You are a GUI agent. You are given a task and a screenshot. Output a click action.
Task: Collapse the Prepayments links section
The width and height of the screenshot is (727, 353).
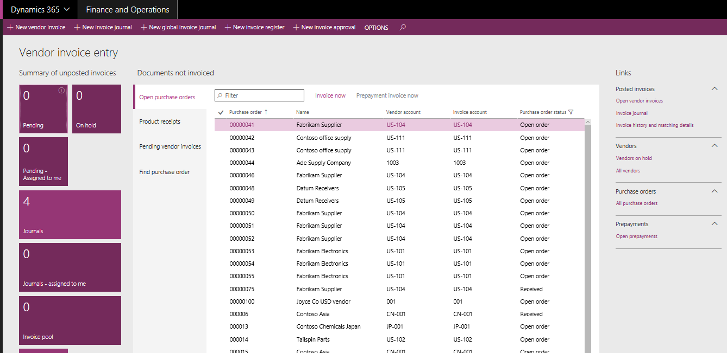pos(715,224)
